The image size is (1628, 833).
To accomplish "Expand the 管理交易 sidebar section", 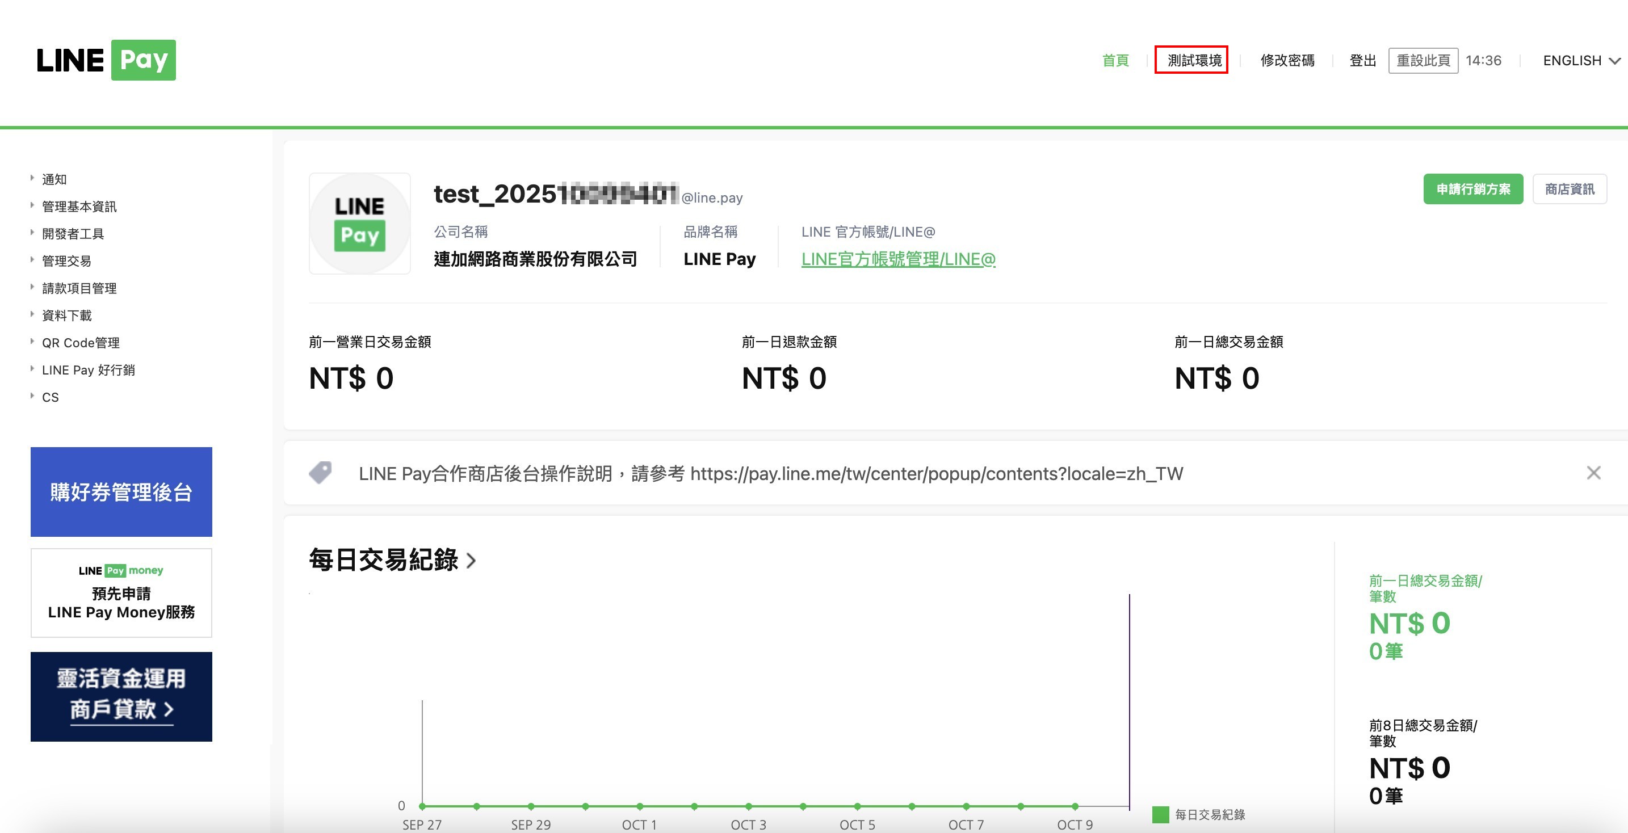I will (x=66, y=261).
